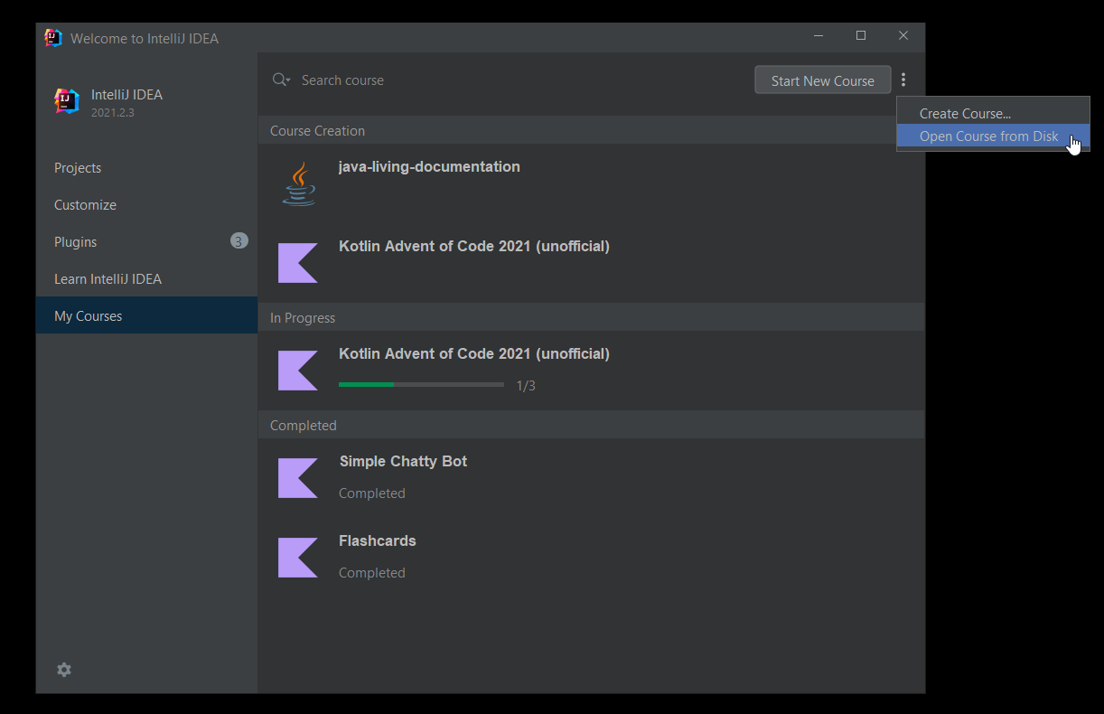
Task: Open settings via the gear icon
Action: 64,670
